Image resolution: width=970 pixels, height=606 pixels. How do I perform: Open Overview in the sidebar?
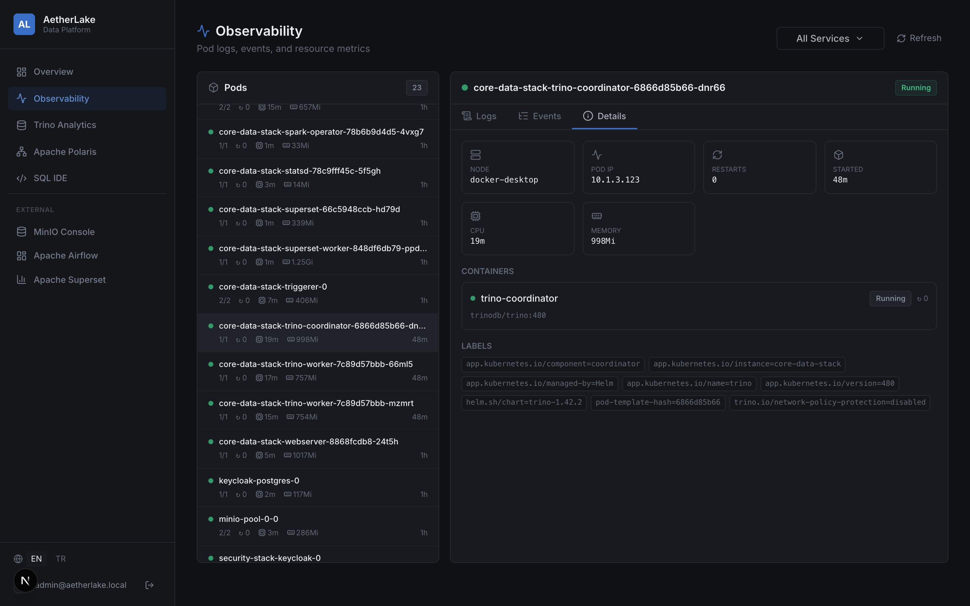coord(87,72)
